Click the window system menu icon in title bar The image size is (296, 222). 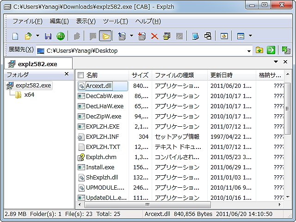(x=7, y=7)
